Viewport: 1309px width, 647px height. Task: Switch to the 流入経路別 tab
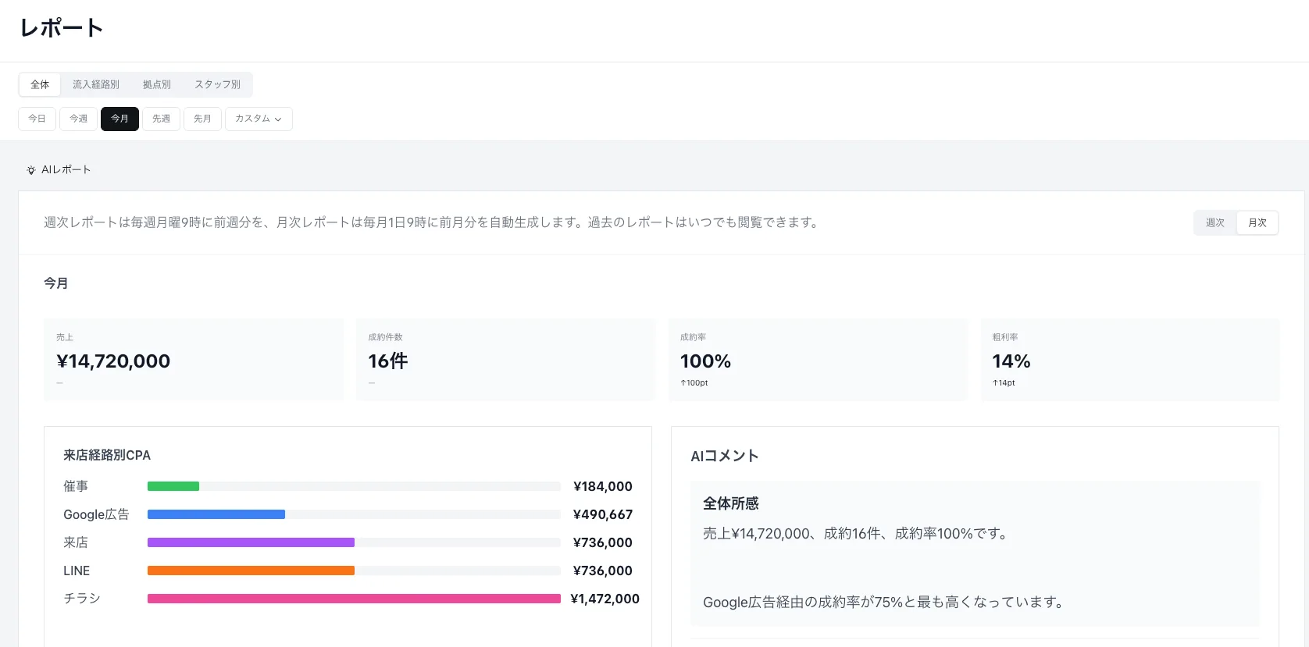96,84
